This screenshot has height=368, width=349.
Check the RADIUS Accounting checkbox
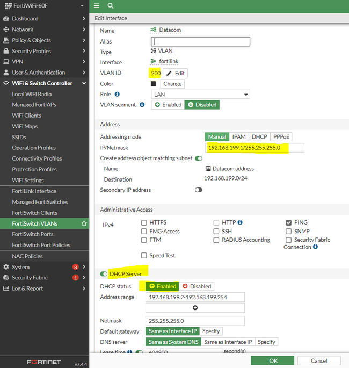[216, 240]
